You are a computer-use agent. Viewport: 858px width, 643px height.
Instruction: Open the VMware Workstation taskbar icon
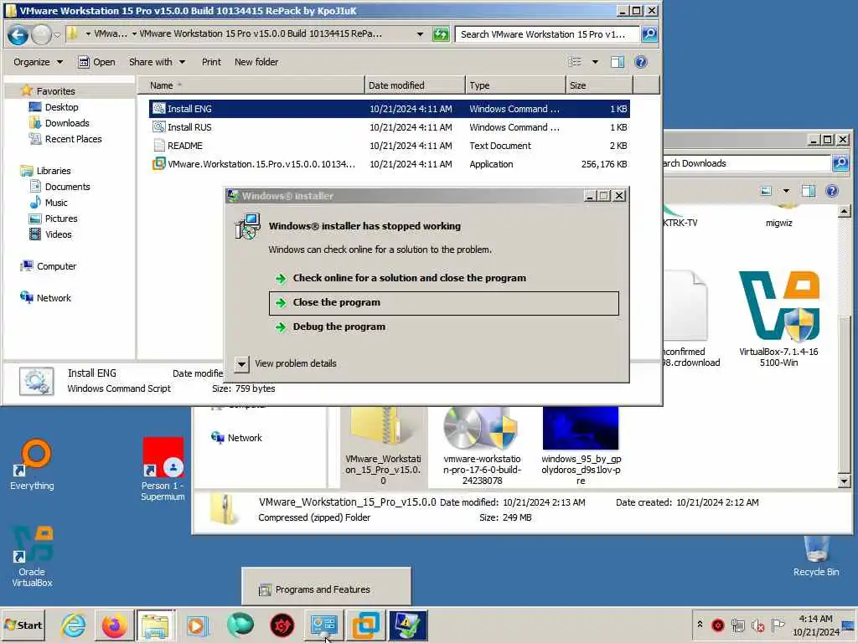click(x=365, y=625)
